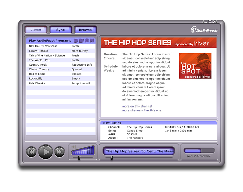
Task: Open 'more channels like this one' link
Action: [141, 110]
